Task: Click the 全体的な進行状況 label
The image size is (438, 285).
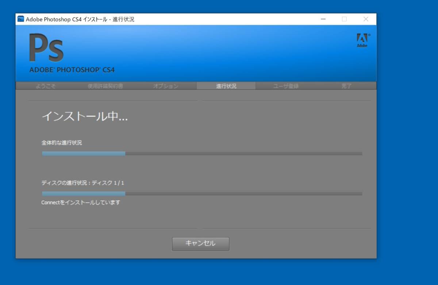Action: click(x=62, y=143)
